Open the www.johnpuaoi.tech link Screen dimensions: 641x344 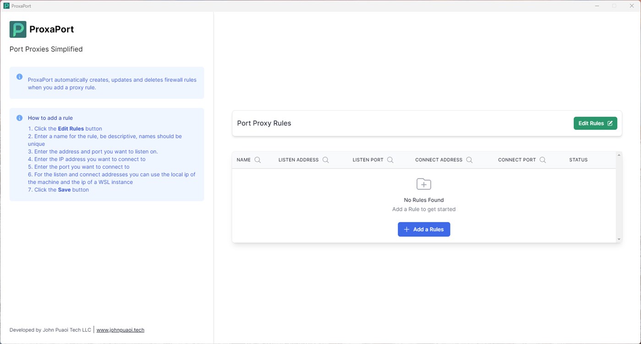pos(120,330)
